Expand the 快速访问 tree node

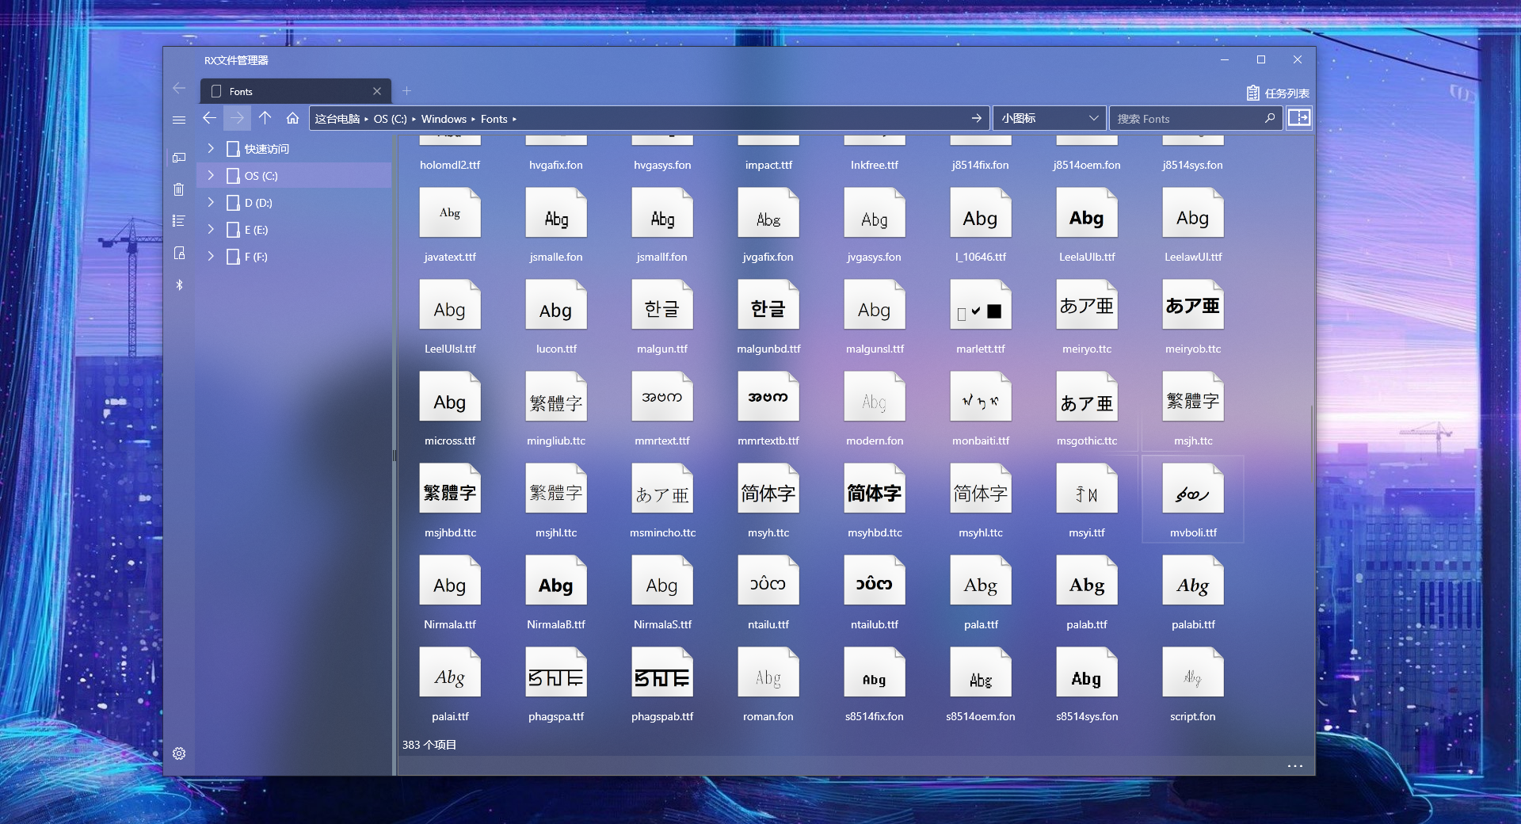point(211,148)
